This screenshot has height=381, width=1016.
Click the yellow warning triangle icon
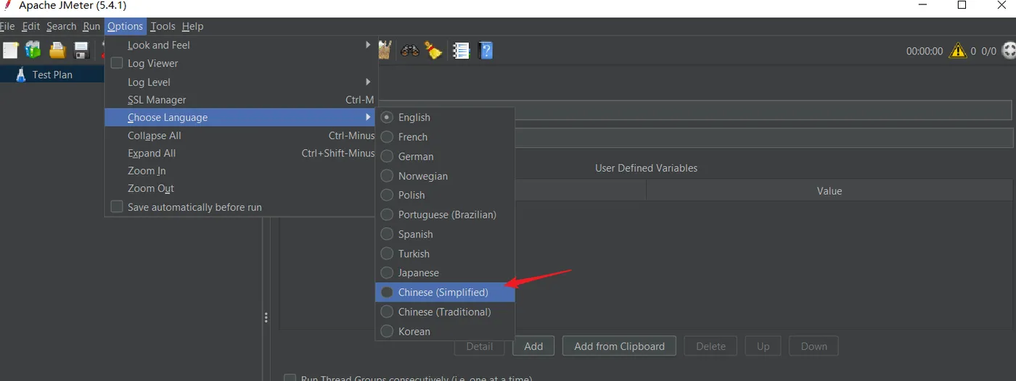click(x=958, y=51)
